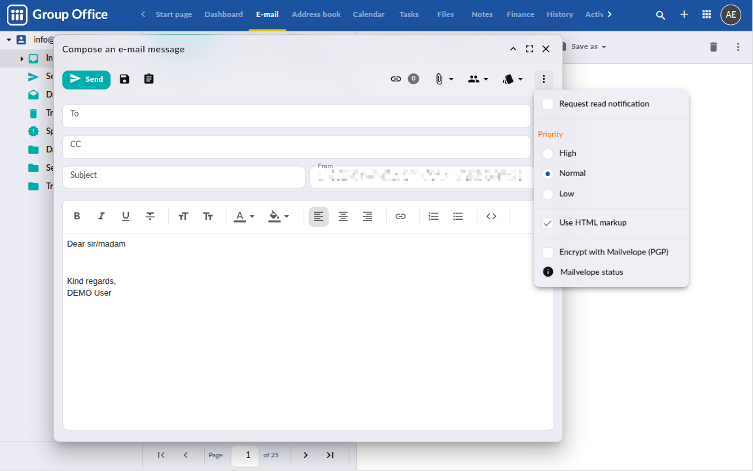
Task: Enable Encrypt with Mailvelope (PGP)
Action: pyautogui.click(x=548, y=253)
